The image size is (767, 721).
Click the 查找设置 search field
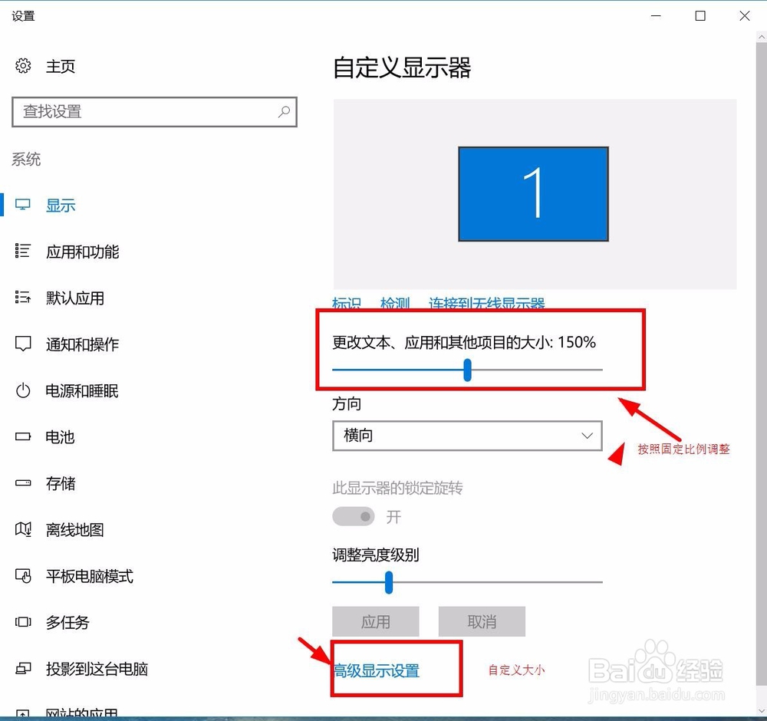[x=153, y=111]
